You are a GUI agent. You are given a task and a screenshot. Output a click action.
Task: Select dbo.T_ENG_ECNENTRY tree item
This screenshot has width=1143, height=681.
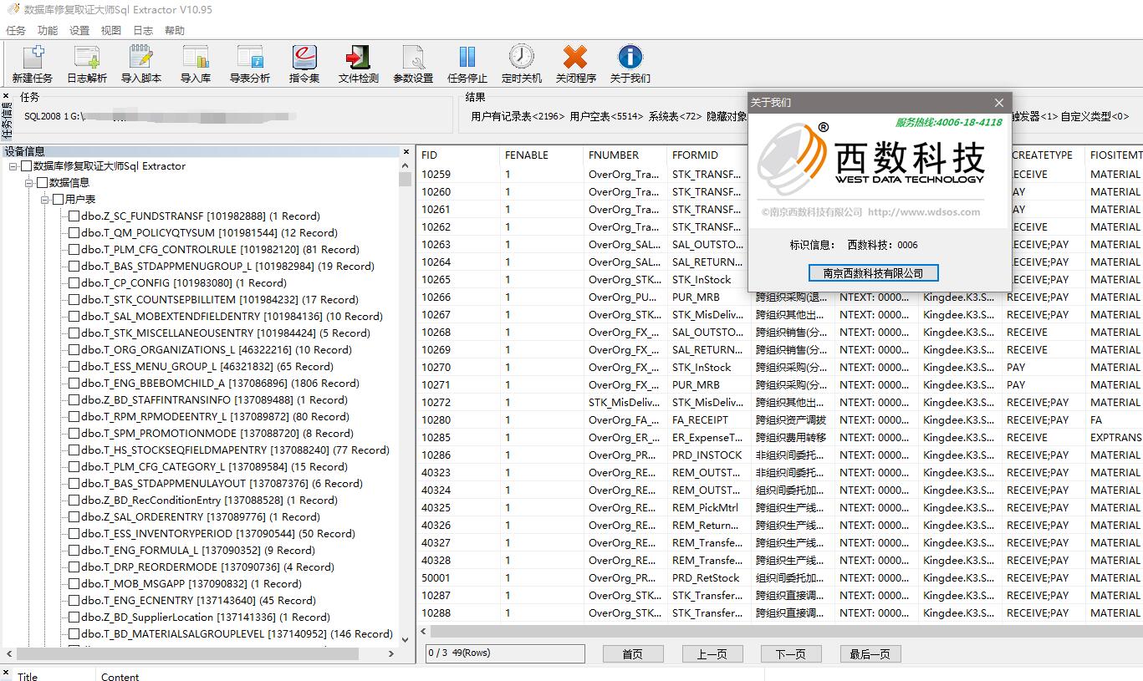198,601
